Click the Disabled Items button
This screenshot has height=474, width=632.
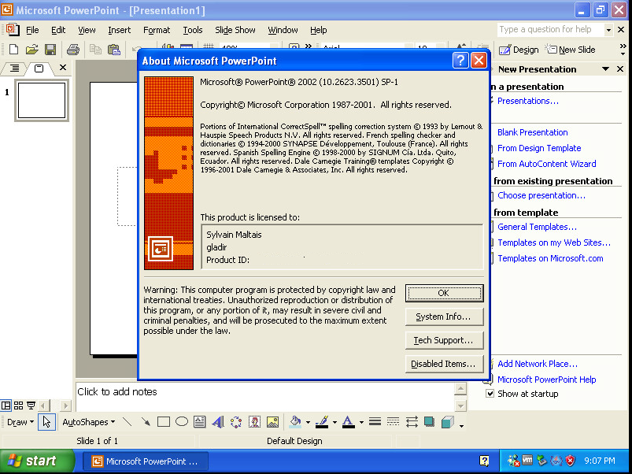tap(444, 364)
